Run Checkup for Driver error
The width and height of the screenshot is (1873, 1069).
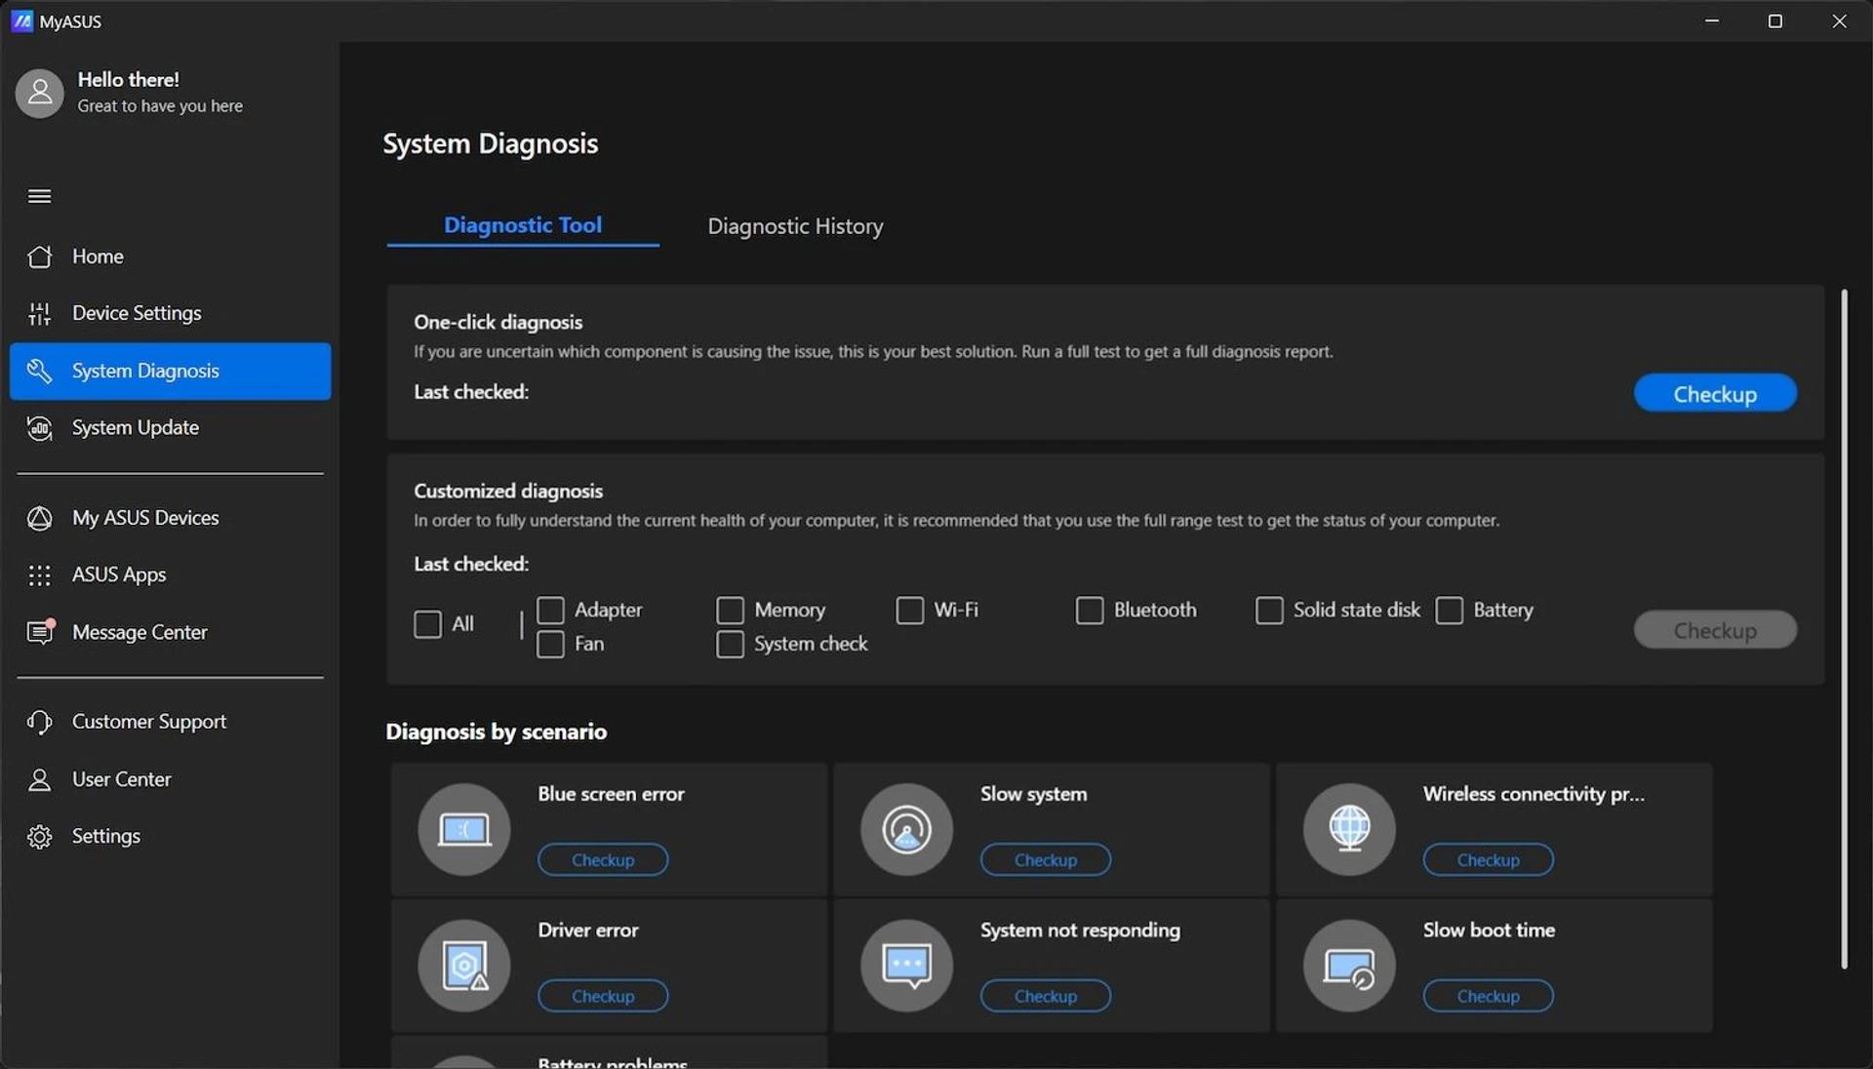point(603,996)
